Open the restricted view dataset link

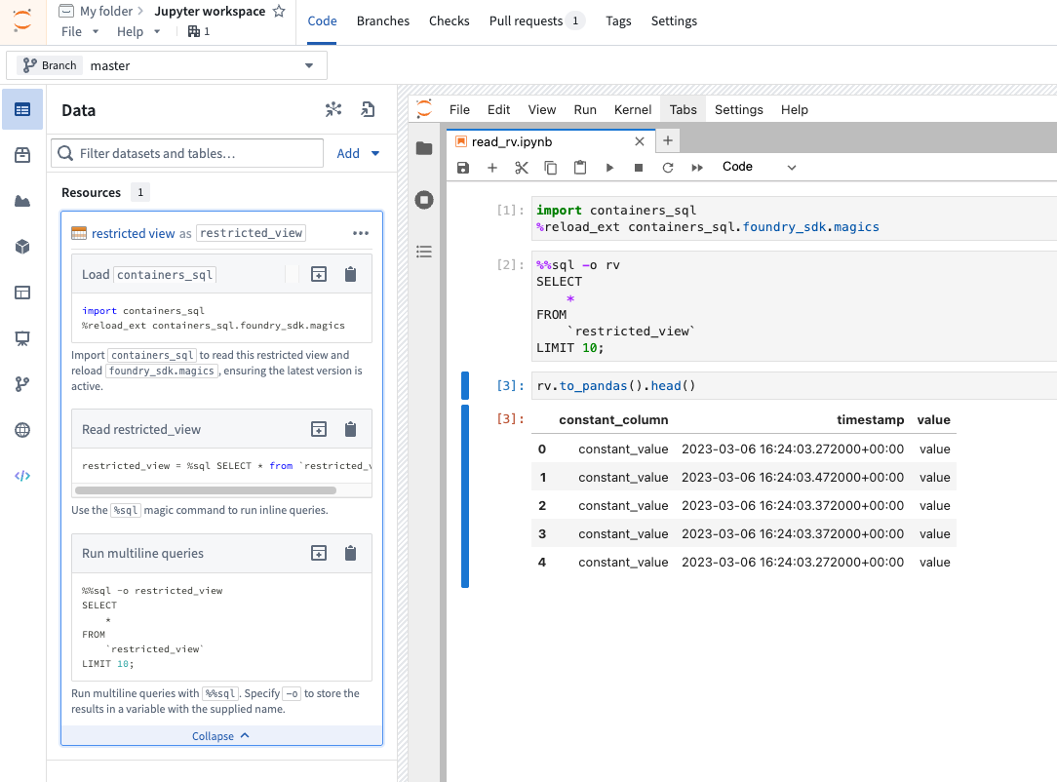[134, 233]
